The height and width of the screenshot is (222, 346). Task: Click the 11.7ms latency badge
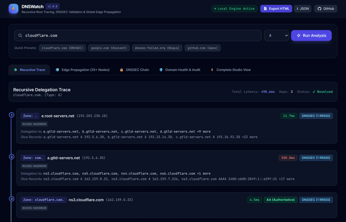(x=289, y=116)
